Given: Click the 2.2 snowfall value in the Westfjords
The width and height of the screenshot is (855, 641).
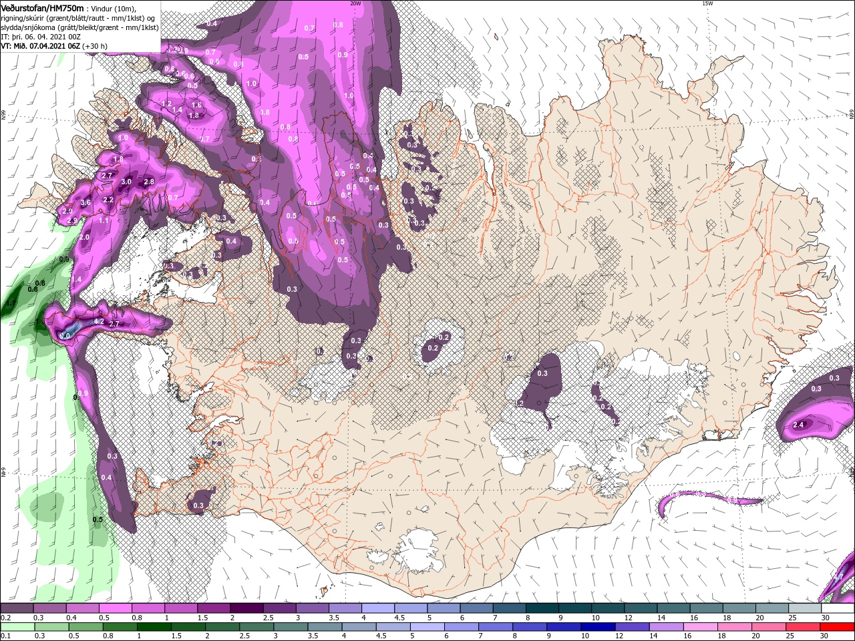Looking at the screenshot, I should click(108, 200).
